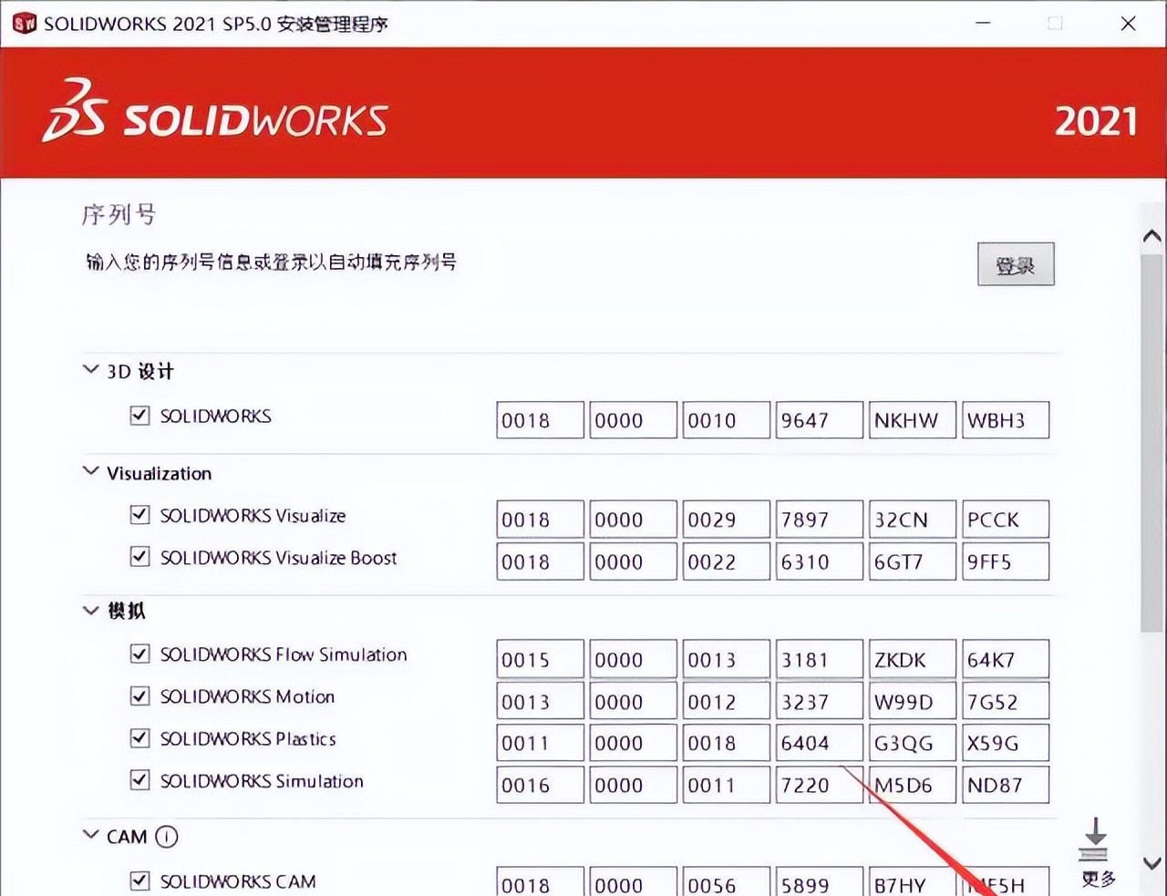Click Visualize serial field 7897

819,520
